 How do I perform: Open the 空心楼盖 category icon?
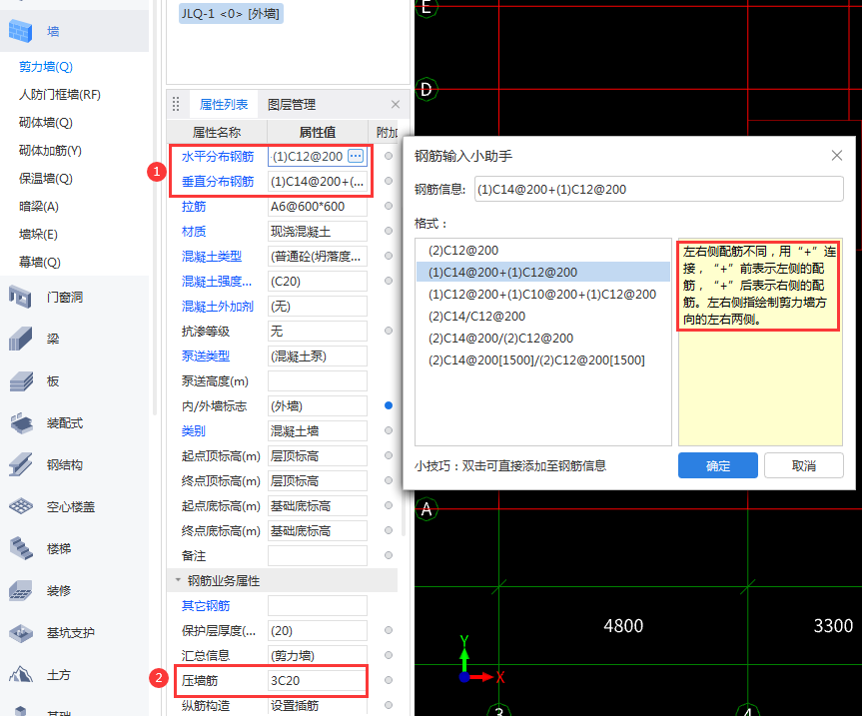pyautogui.click(x=20, y=506)
